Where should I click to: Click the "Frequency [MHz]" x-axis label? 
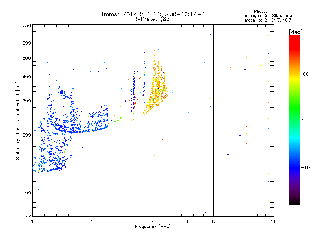153,227
